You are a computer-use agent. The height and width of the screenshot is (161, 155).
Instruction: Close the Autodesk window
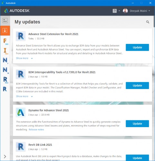point(150,3)
